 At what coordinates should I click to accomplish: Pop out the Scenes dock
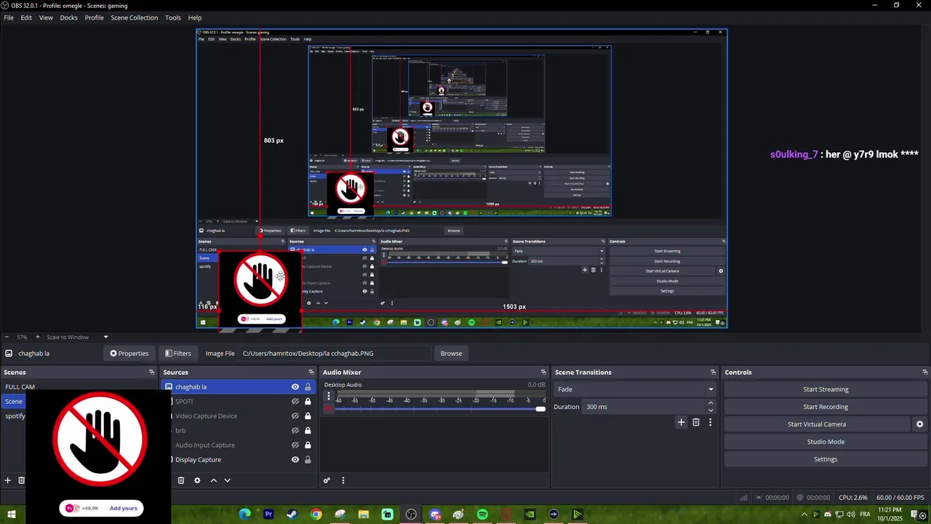pyautogui.click(x=151, y=373)
